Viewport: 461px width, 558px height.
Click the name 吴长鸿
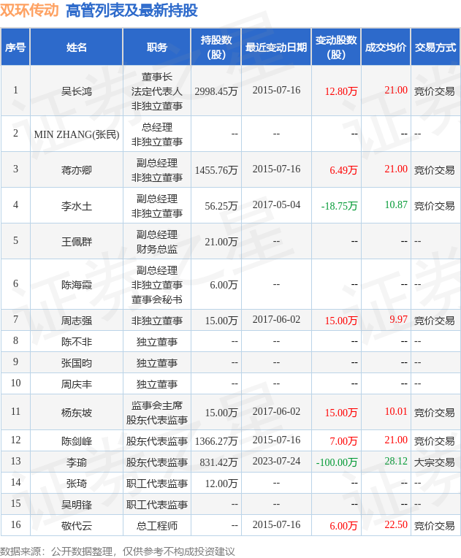point(77,91)
